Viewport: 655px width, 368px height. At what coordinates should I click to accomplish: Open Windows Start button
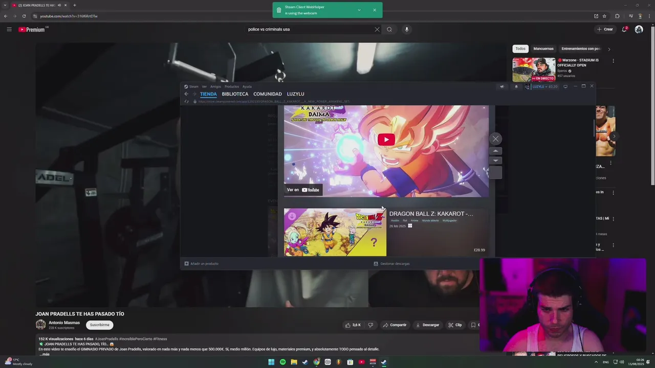(271, 362)
